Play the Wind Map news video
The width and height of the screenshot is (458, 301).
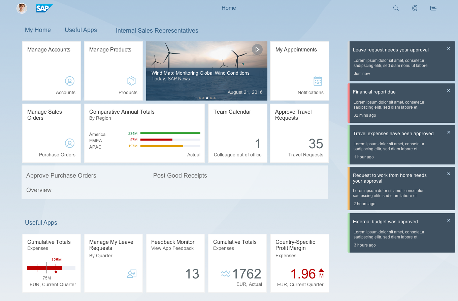point(257,49)
